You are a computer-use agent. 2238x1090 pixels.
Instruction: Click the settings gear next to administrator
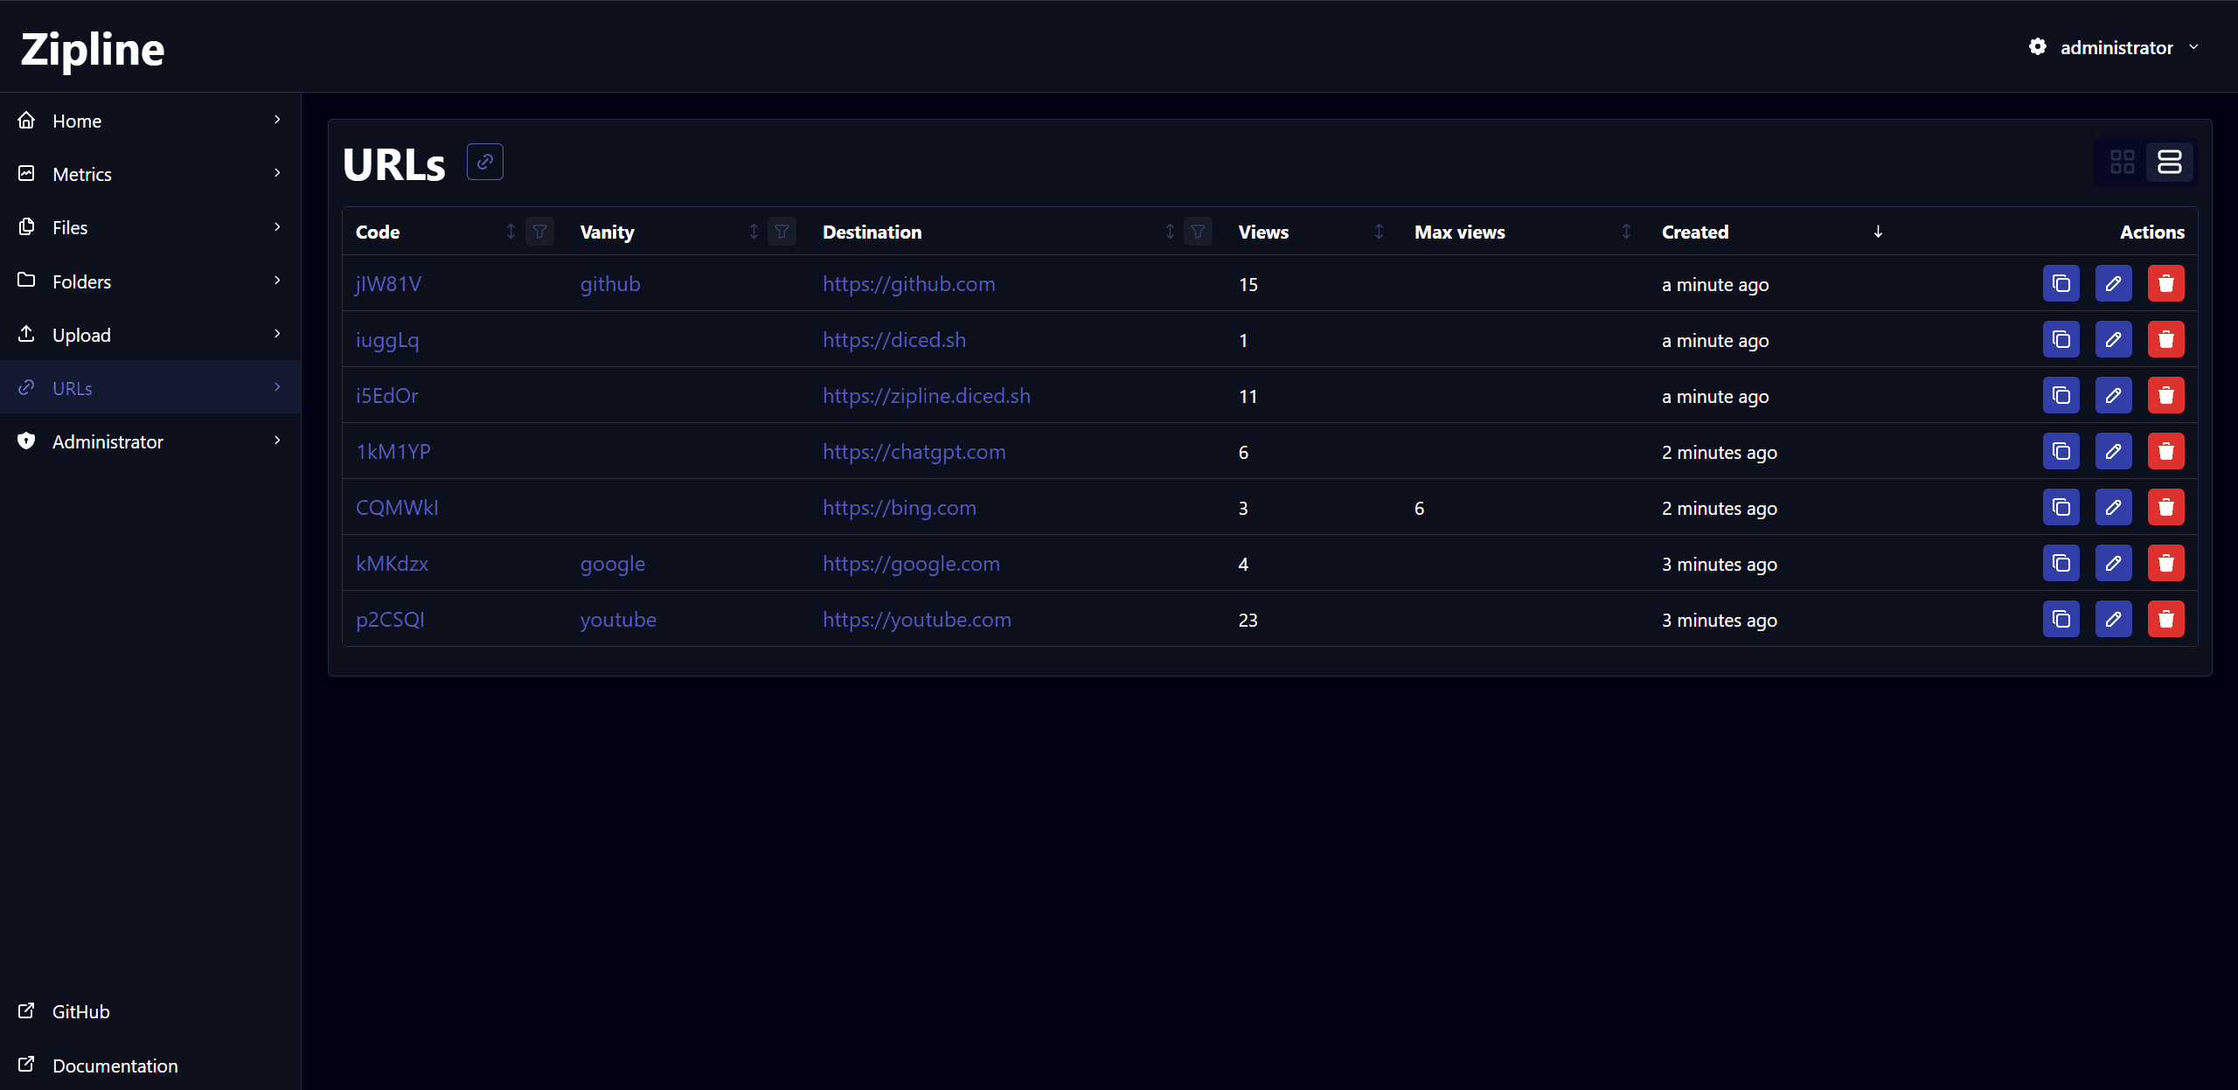(x=2038, y=46)
